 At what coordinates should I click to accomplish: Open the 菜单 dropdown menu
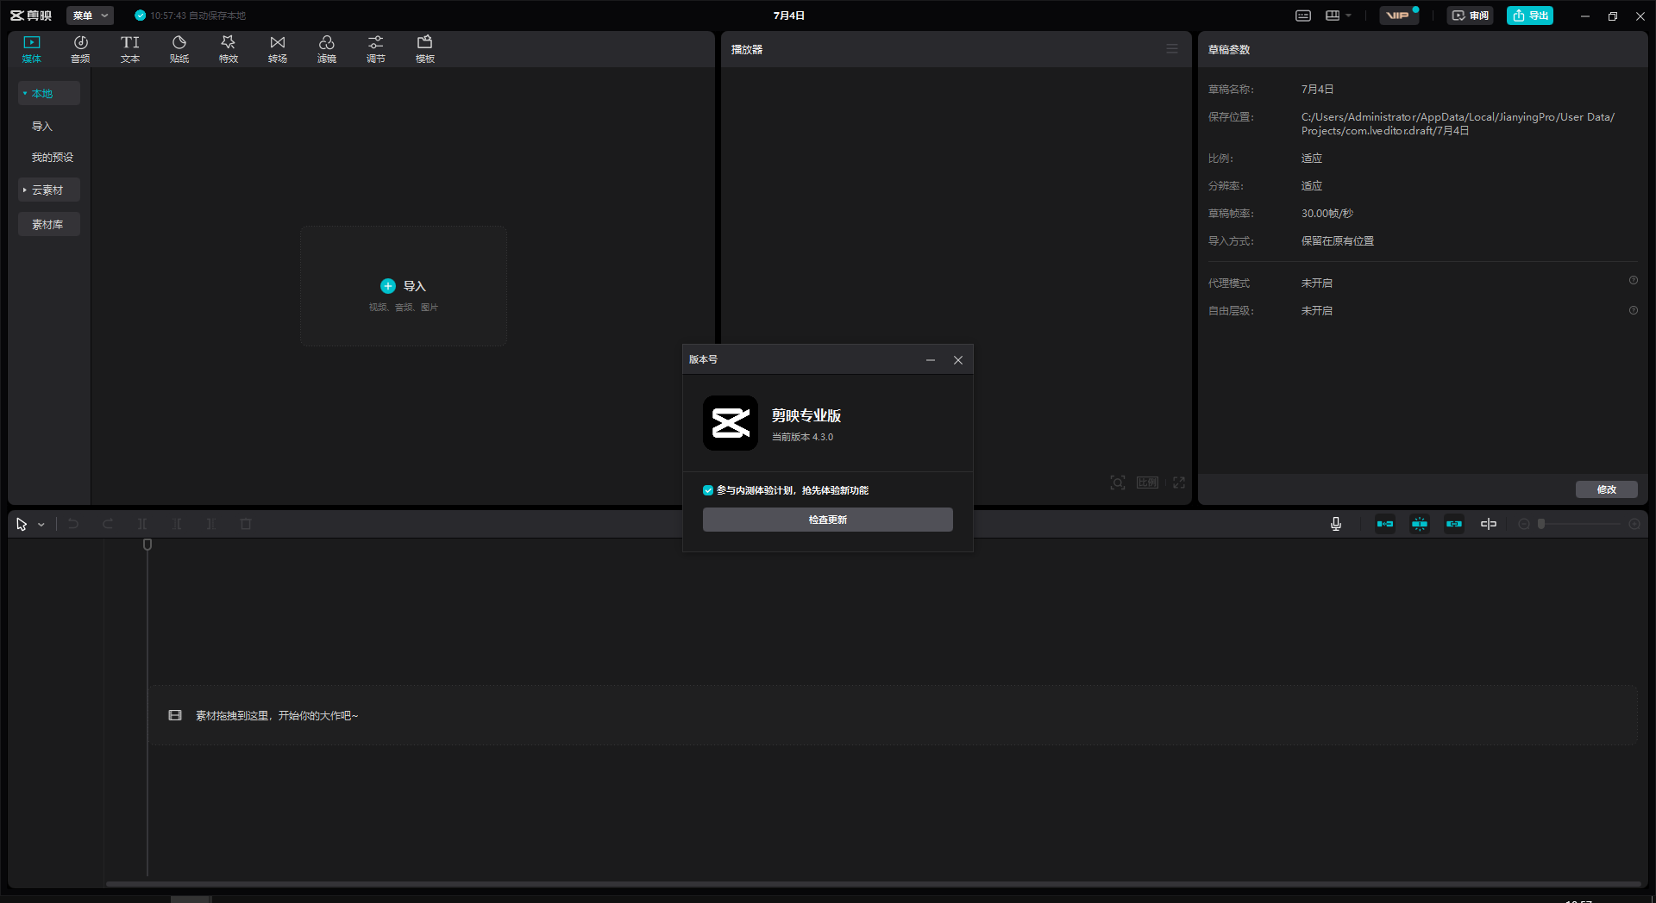90,16
